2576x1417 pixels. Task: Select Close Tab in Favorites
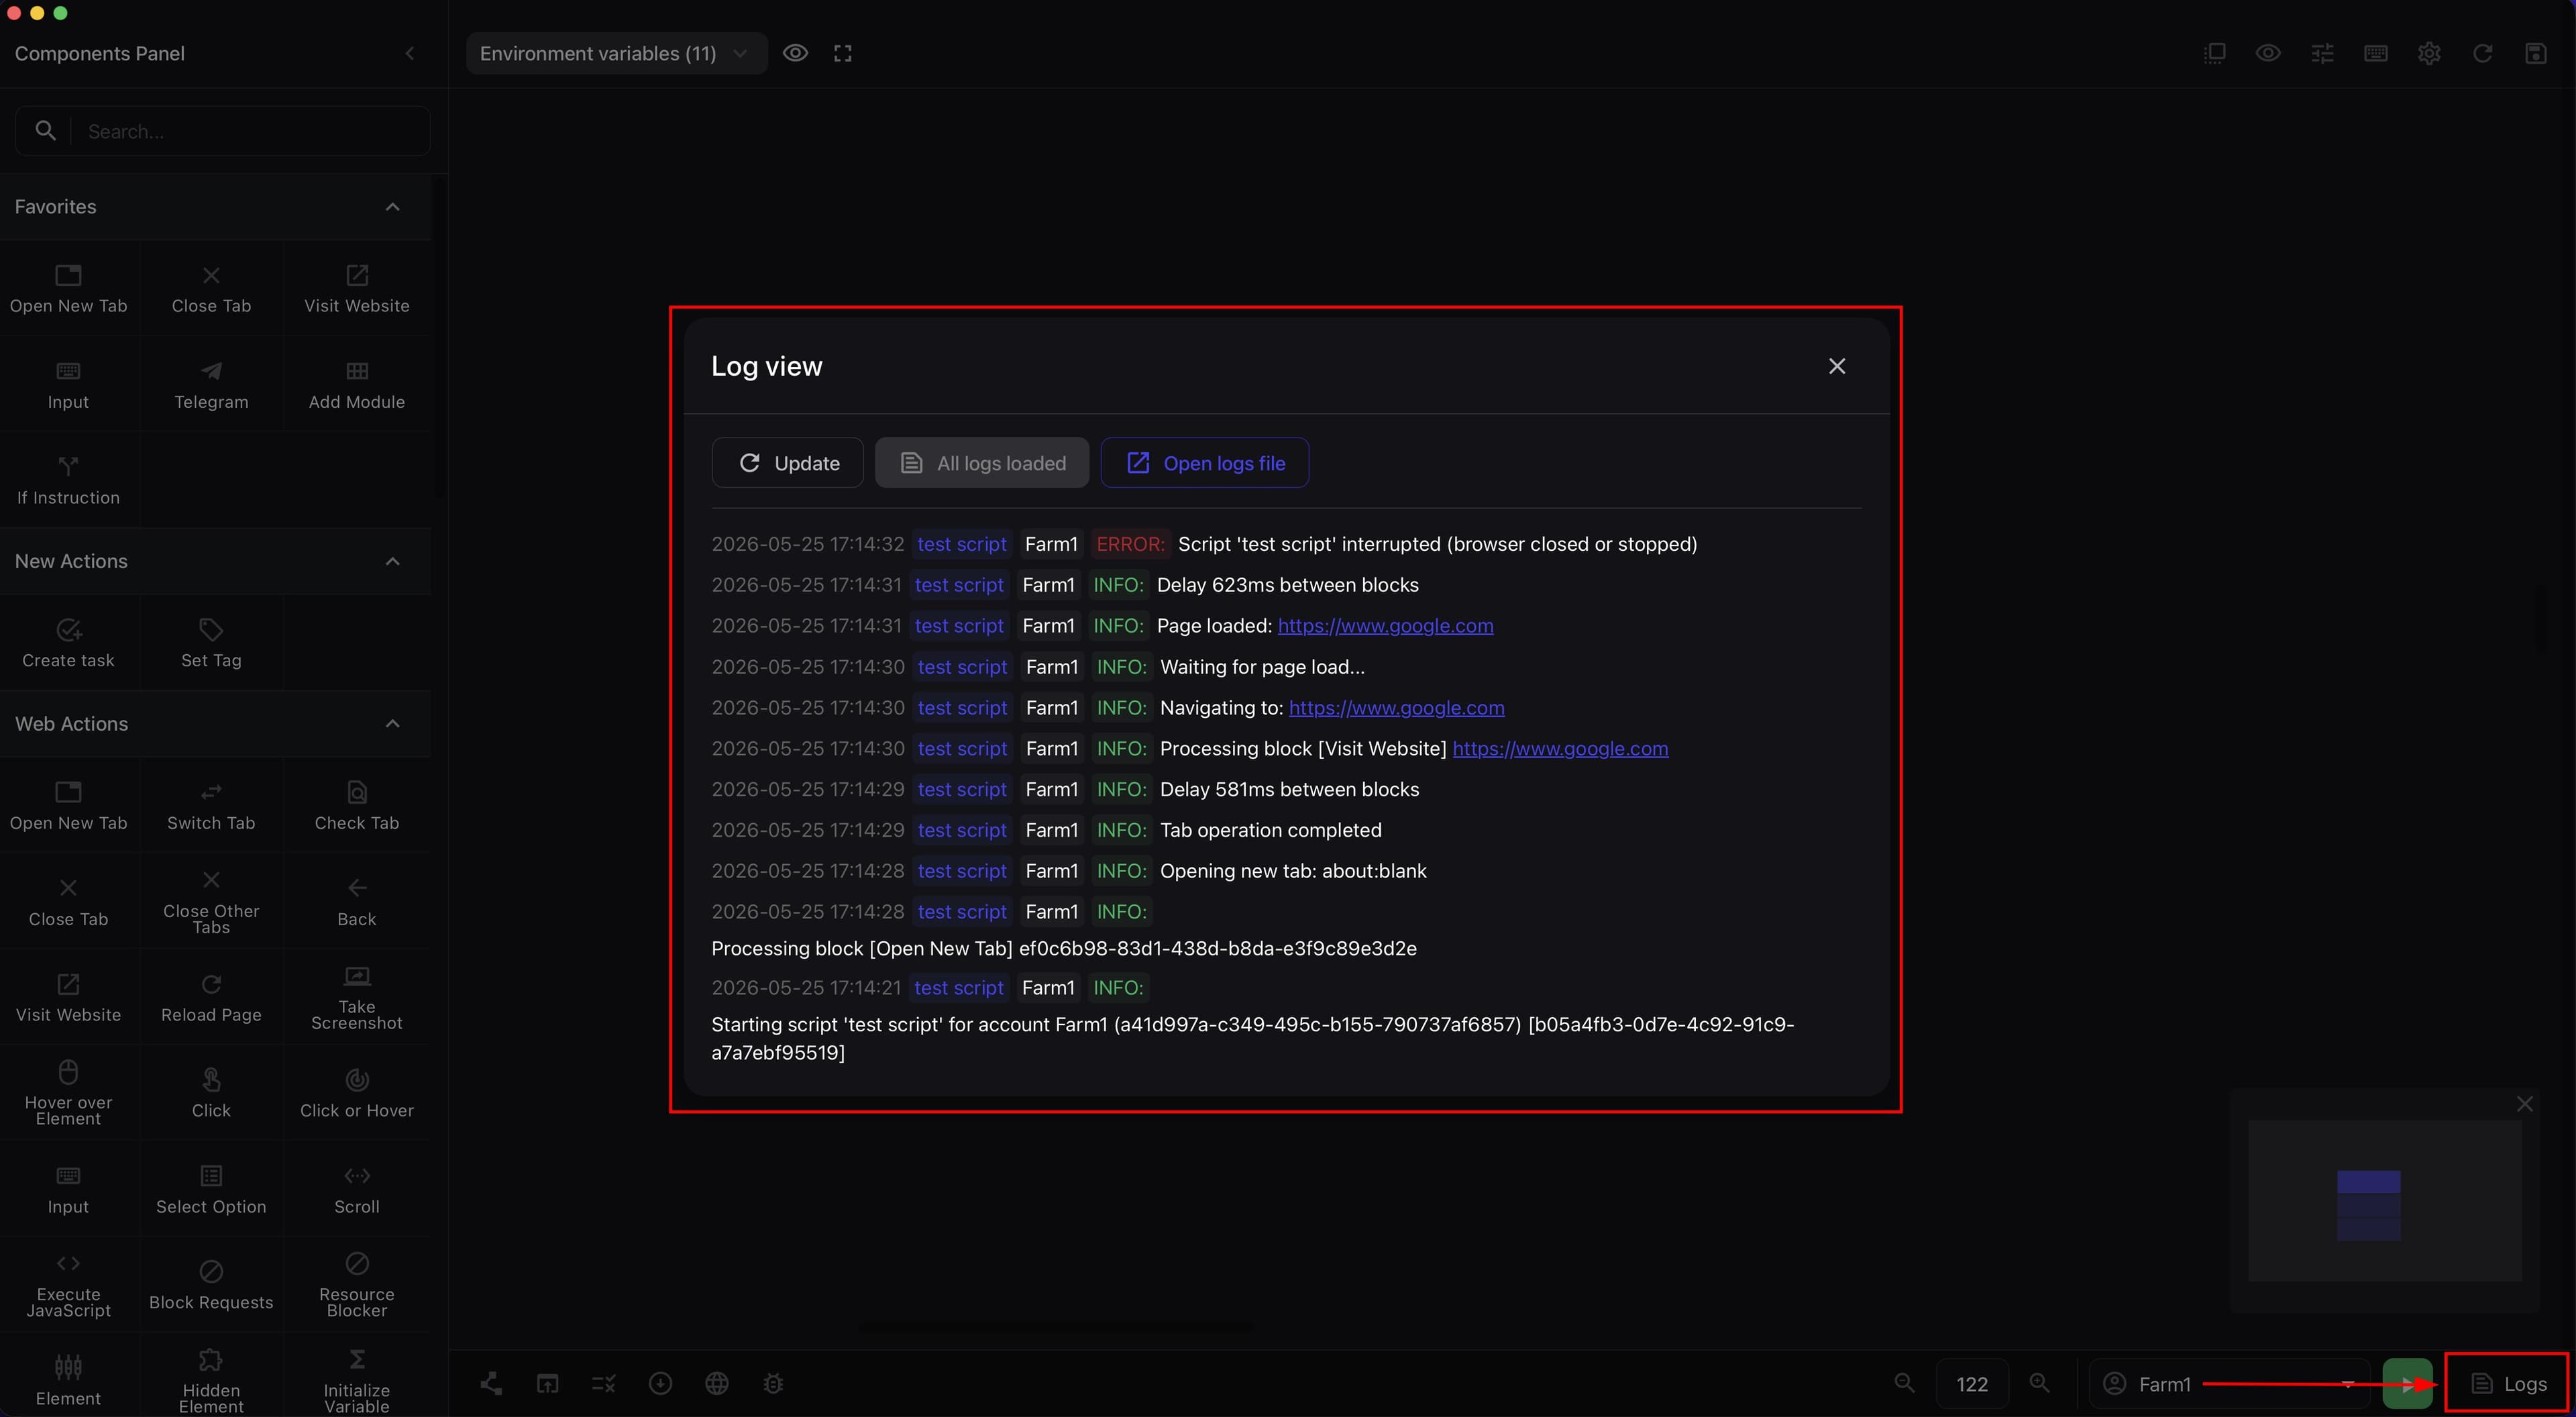[211, 288]
